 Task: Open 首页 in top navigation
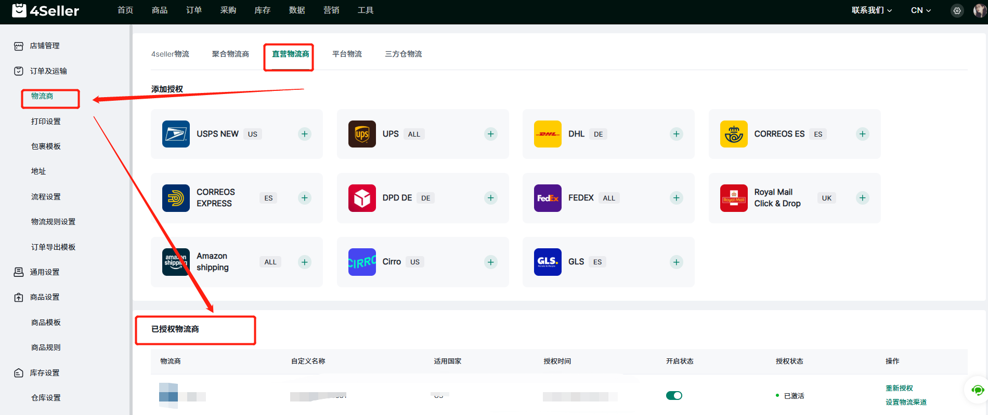coord(125,10)
